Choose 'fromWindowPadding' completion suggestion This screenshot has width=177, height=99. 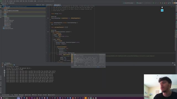pos(88,60)
